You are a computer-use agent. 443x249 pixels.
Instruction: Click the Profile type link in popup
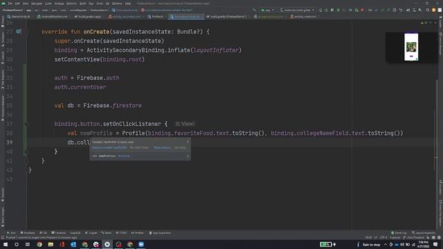point(124,156)
